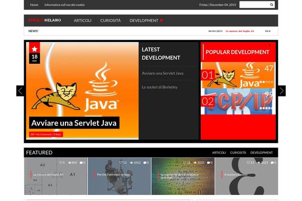Go to the Home link in top bar
The height and width of the screenshot is (201, 302).
(34, 5)
